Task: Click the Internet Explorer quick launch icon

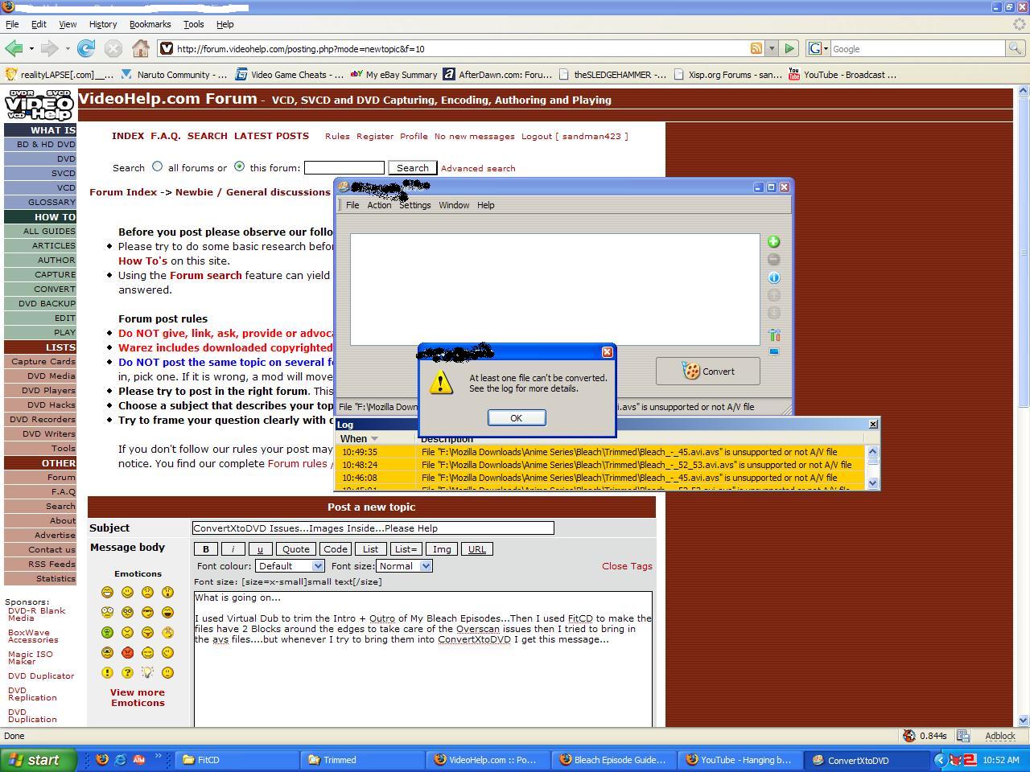Action: coord(120,759)
